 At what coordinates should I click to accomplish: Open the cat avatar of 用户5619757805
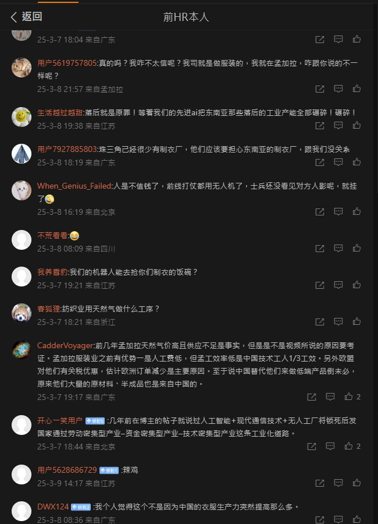[x=22, y=67]
